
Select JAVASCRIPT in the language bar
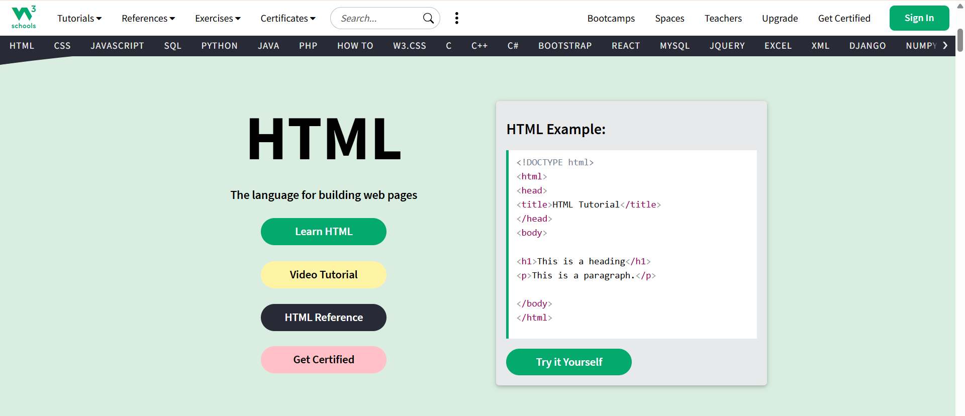click(117, 46)
